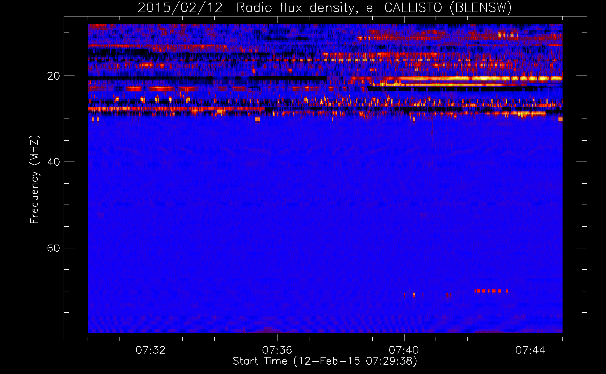The height and width of the screenshot is (374, 606).
Task: Click the 60 frequency tick label
Action: [x=53, y=248]
